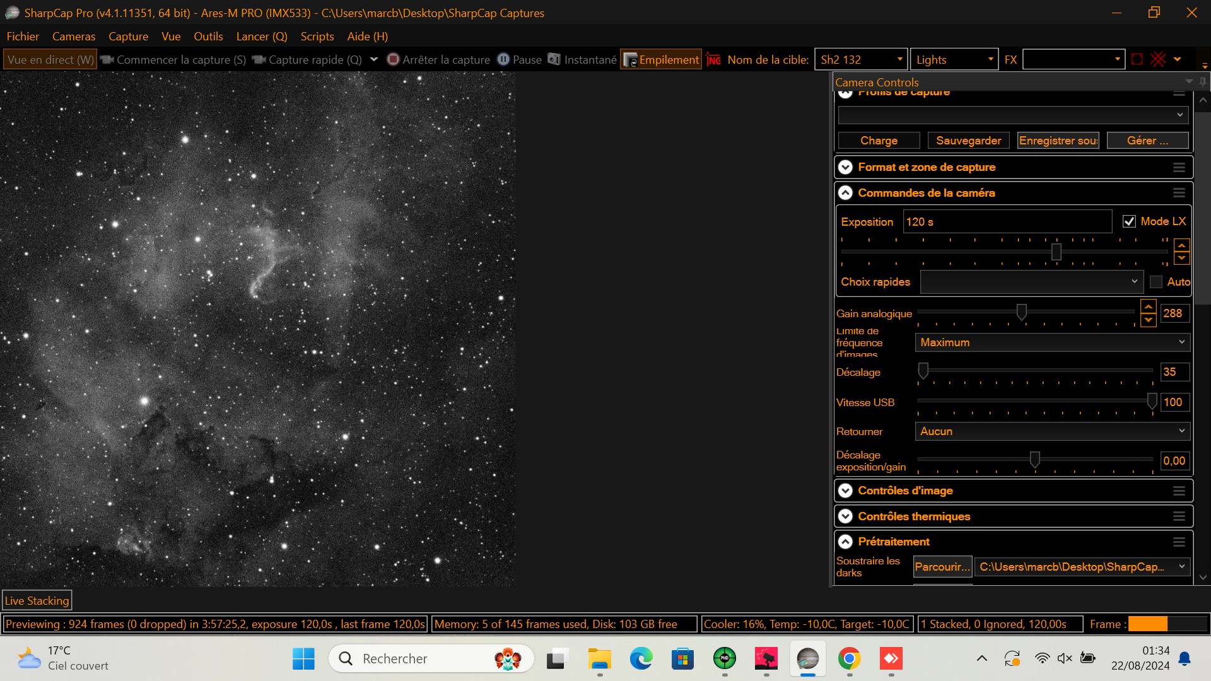Open the Vue menu

coord(171,37)
